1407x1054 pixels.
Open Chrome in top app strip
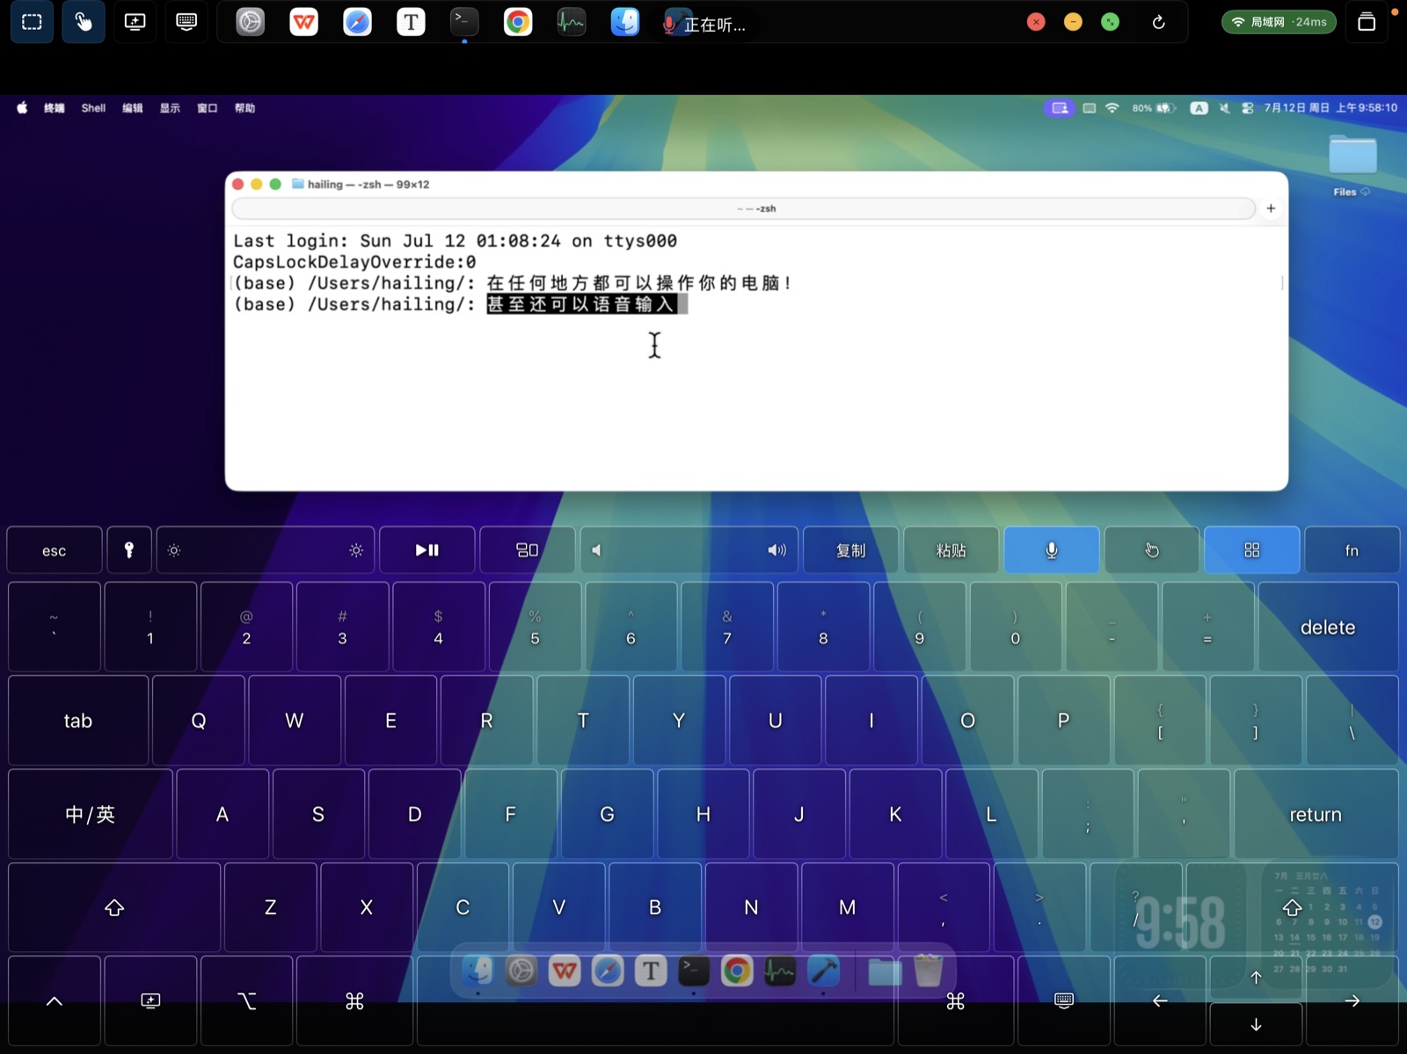tap(518, 22)
